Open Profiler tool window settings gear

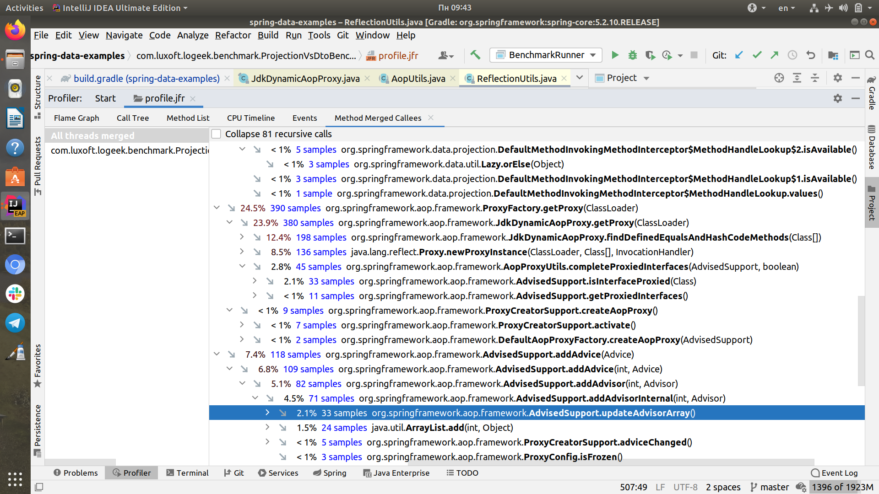click(x=837, y=98)
